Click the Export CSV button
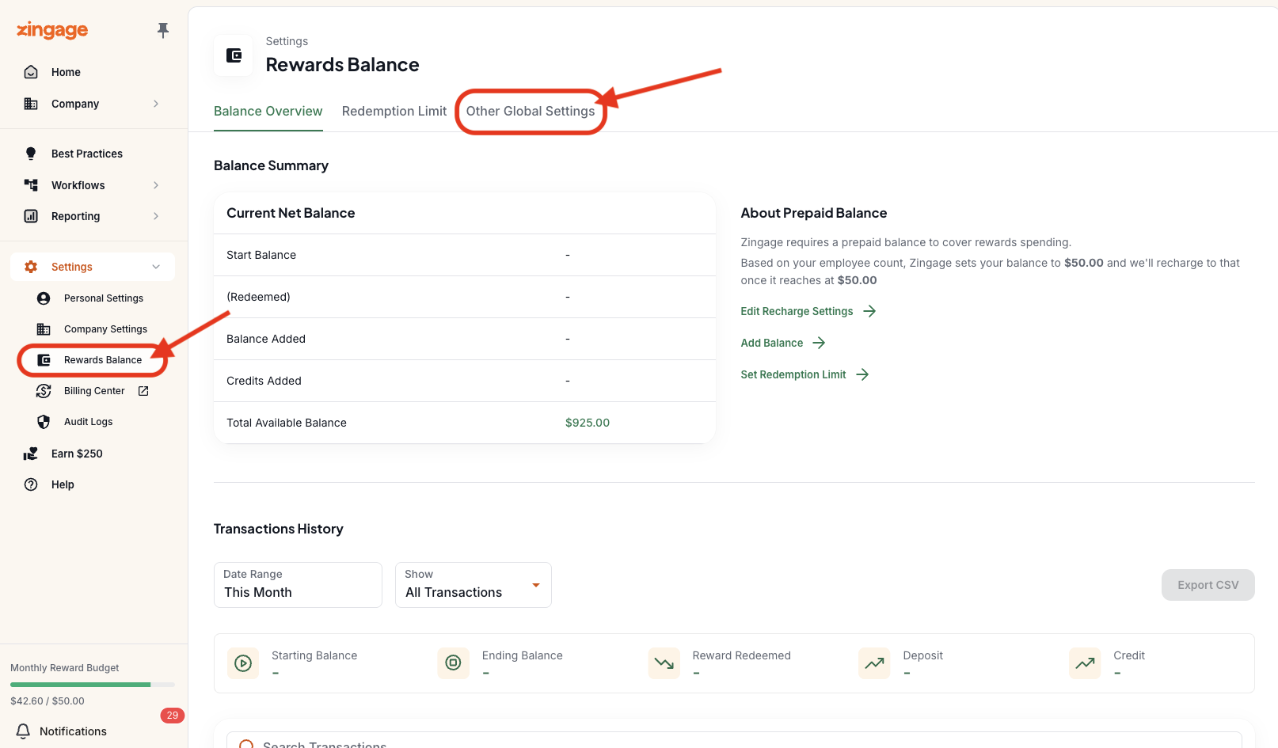Viewport: 1278px width, 748px height. (x=1208, y=585)
